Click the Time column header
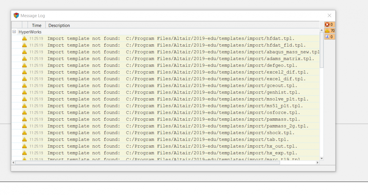 pos(36,25)
